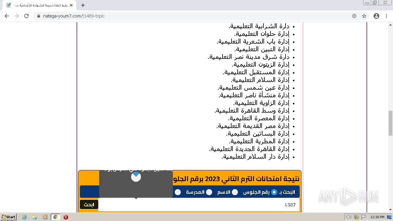Click text إدارة البساتين التعليمية
This screenshot has width=393, height=221.
tap(258, 134)
